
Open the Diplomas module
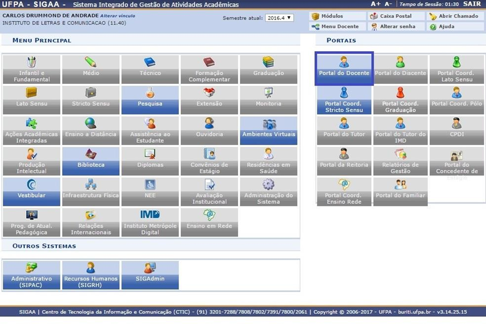pyautogui.click(x=150, y=155)
